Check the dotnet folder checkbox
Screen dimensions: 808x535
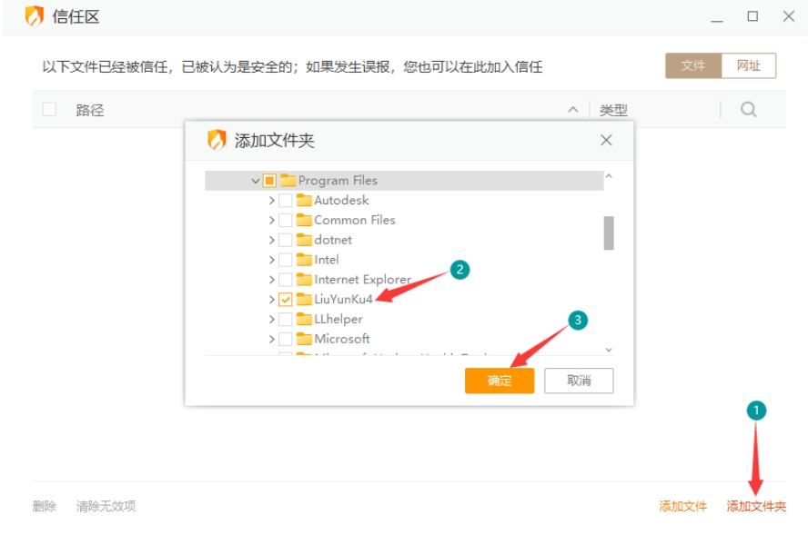pyautogui.click(x=286, y=240)
